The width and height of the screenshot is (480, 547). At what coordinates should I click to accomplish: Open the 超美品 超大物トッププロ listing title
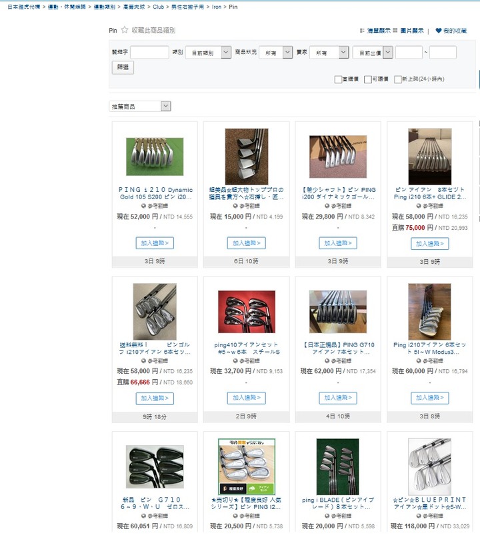coord(247,193)
